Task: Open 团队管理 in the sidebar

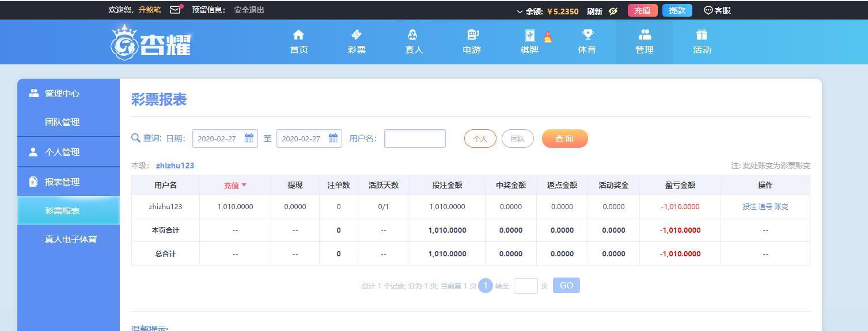Action: [x=62, y=122]
